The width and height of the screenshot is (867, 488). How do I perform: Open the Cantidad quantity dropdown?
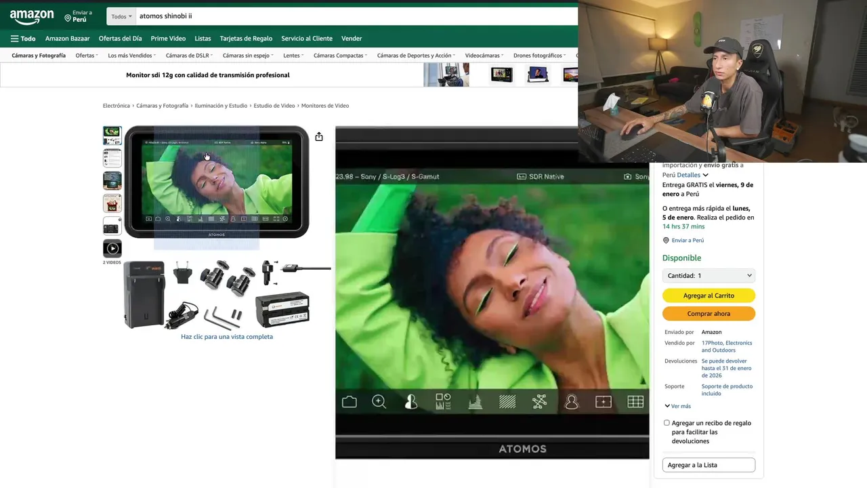tap(709, 276)
